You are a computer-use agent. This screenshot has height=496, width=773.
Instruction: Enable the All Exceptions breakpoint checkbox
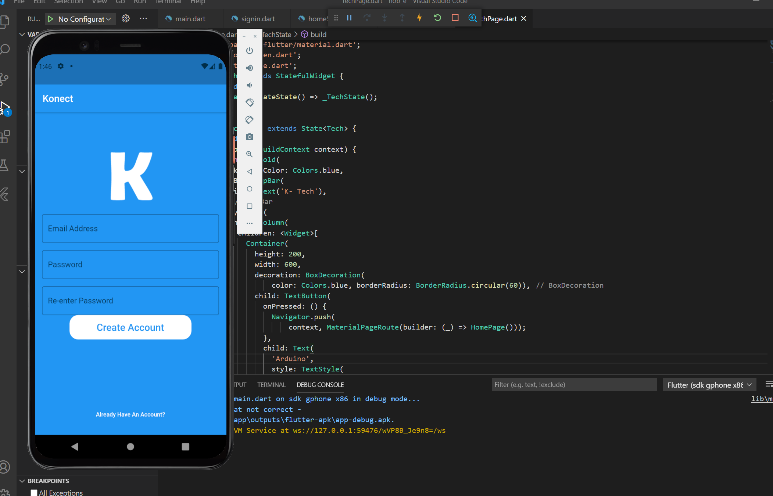34,493
